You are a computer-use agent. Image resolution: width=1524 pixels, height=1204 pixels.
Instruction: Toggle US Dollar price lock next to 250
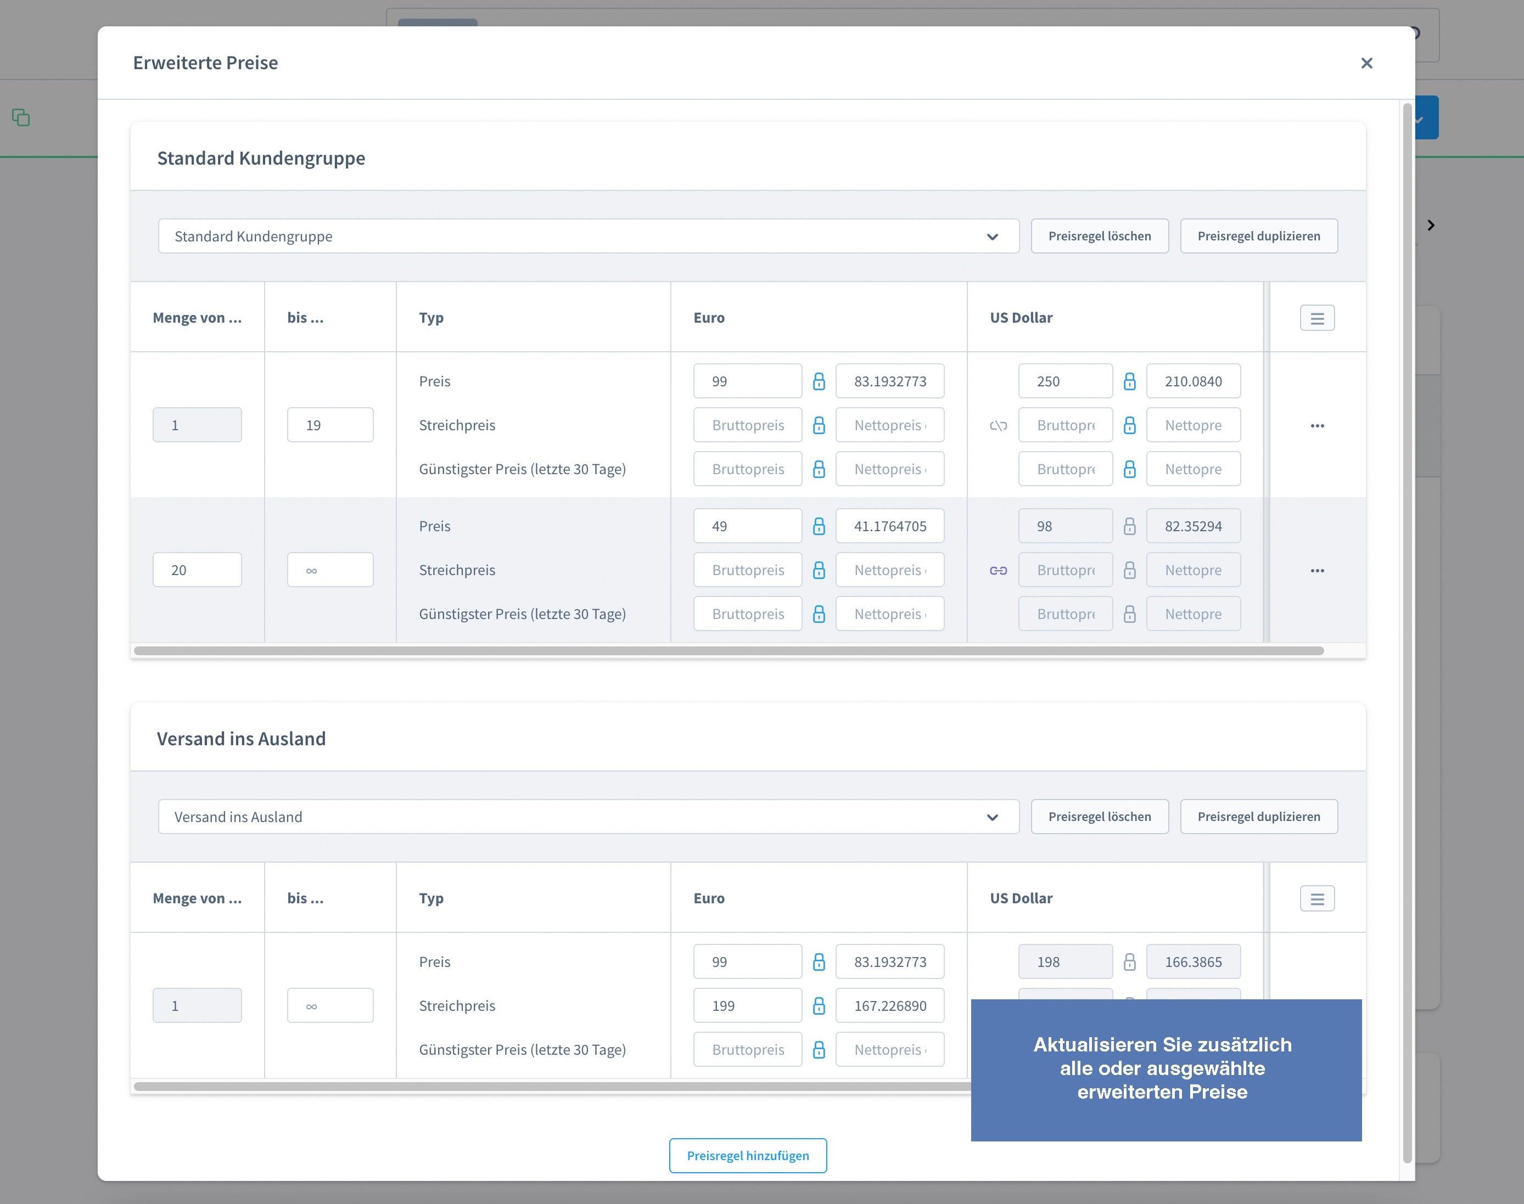point(1129,381)
